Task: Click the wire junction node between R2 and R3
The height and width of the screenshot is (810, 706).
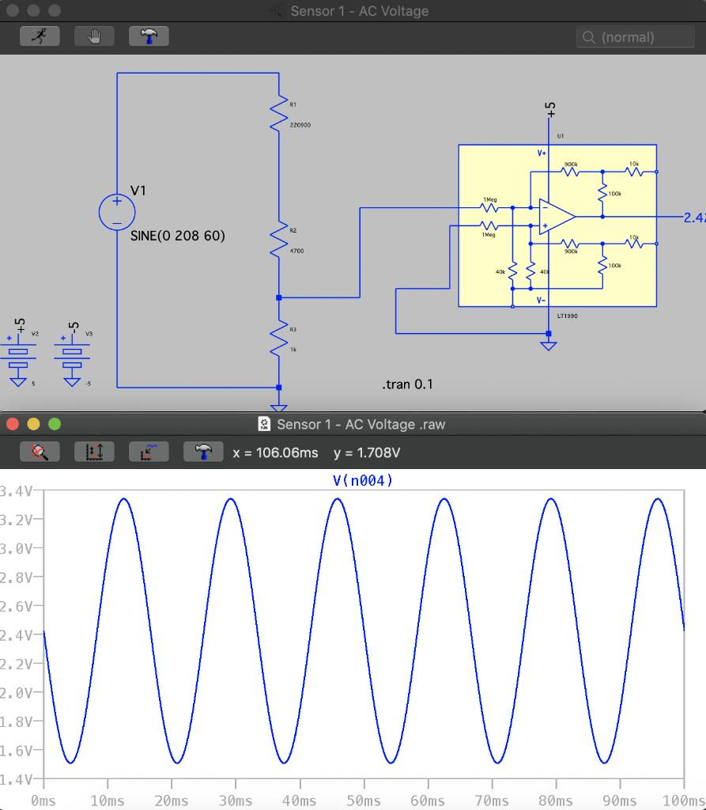Action: point(279,297)
